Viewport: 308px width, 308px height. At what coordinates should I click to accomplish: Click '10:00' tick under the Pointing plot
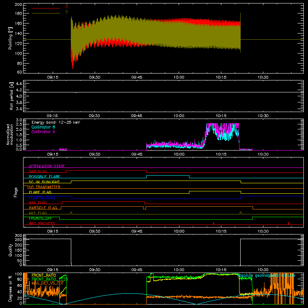click(x=179, y=77)
